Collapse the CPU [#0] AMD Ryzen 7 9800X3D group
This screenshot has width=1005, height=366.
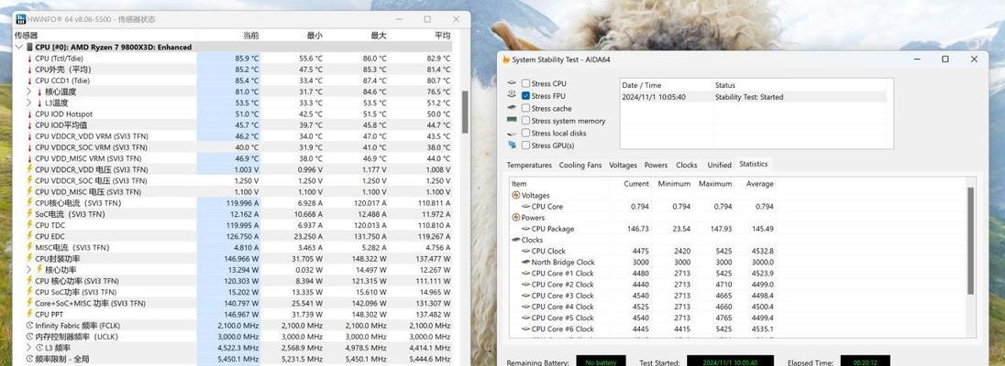18,48
